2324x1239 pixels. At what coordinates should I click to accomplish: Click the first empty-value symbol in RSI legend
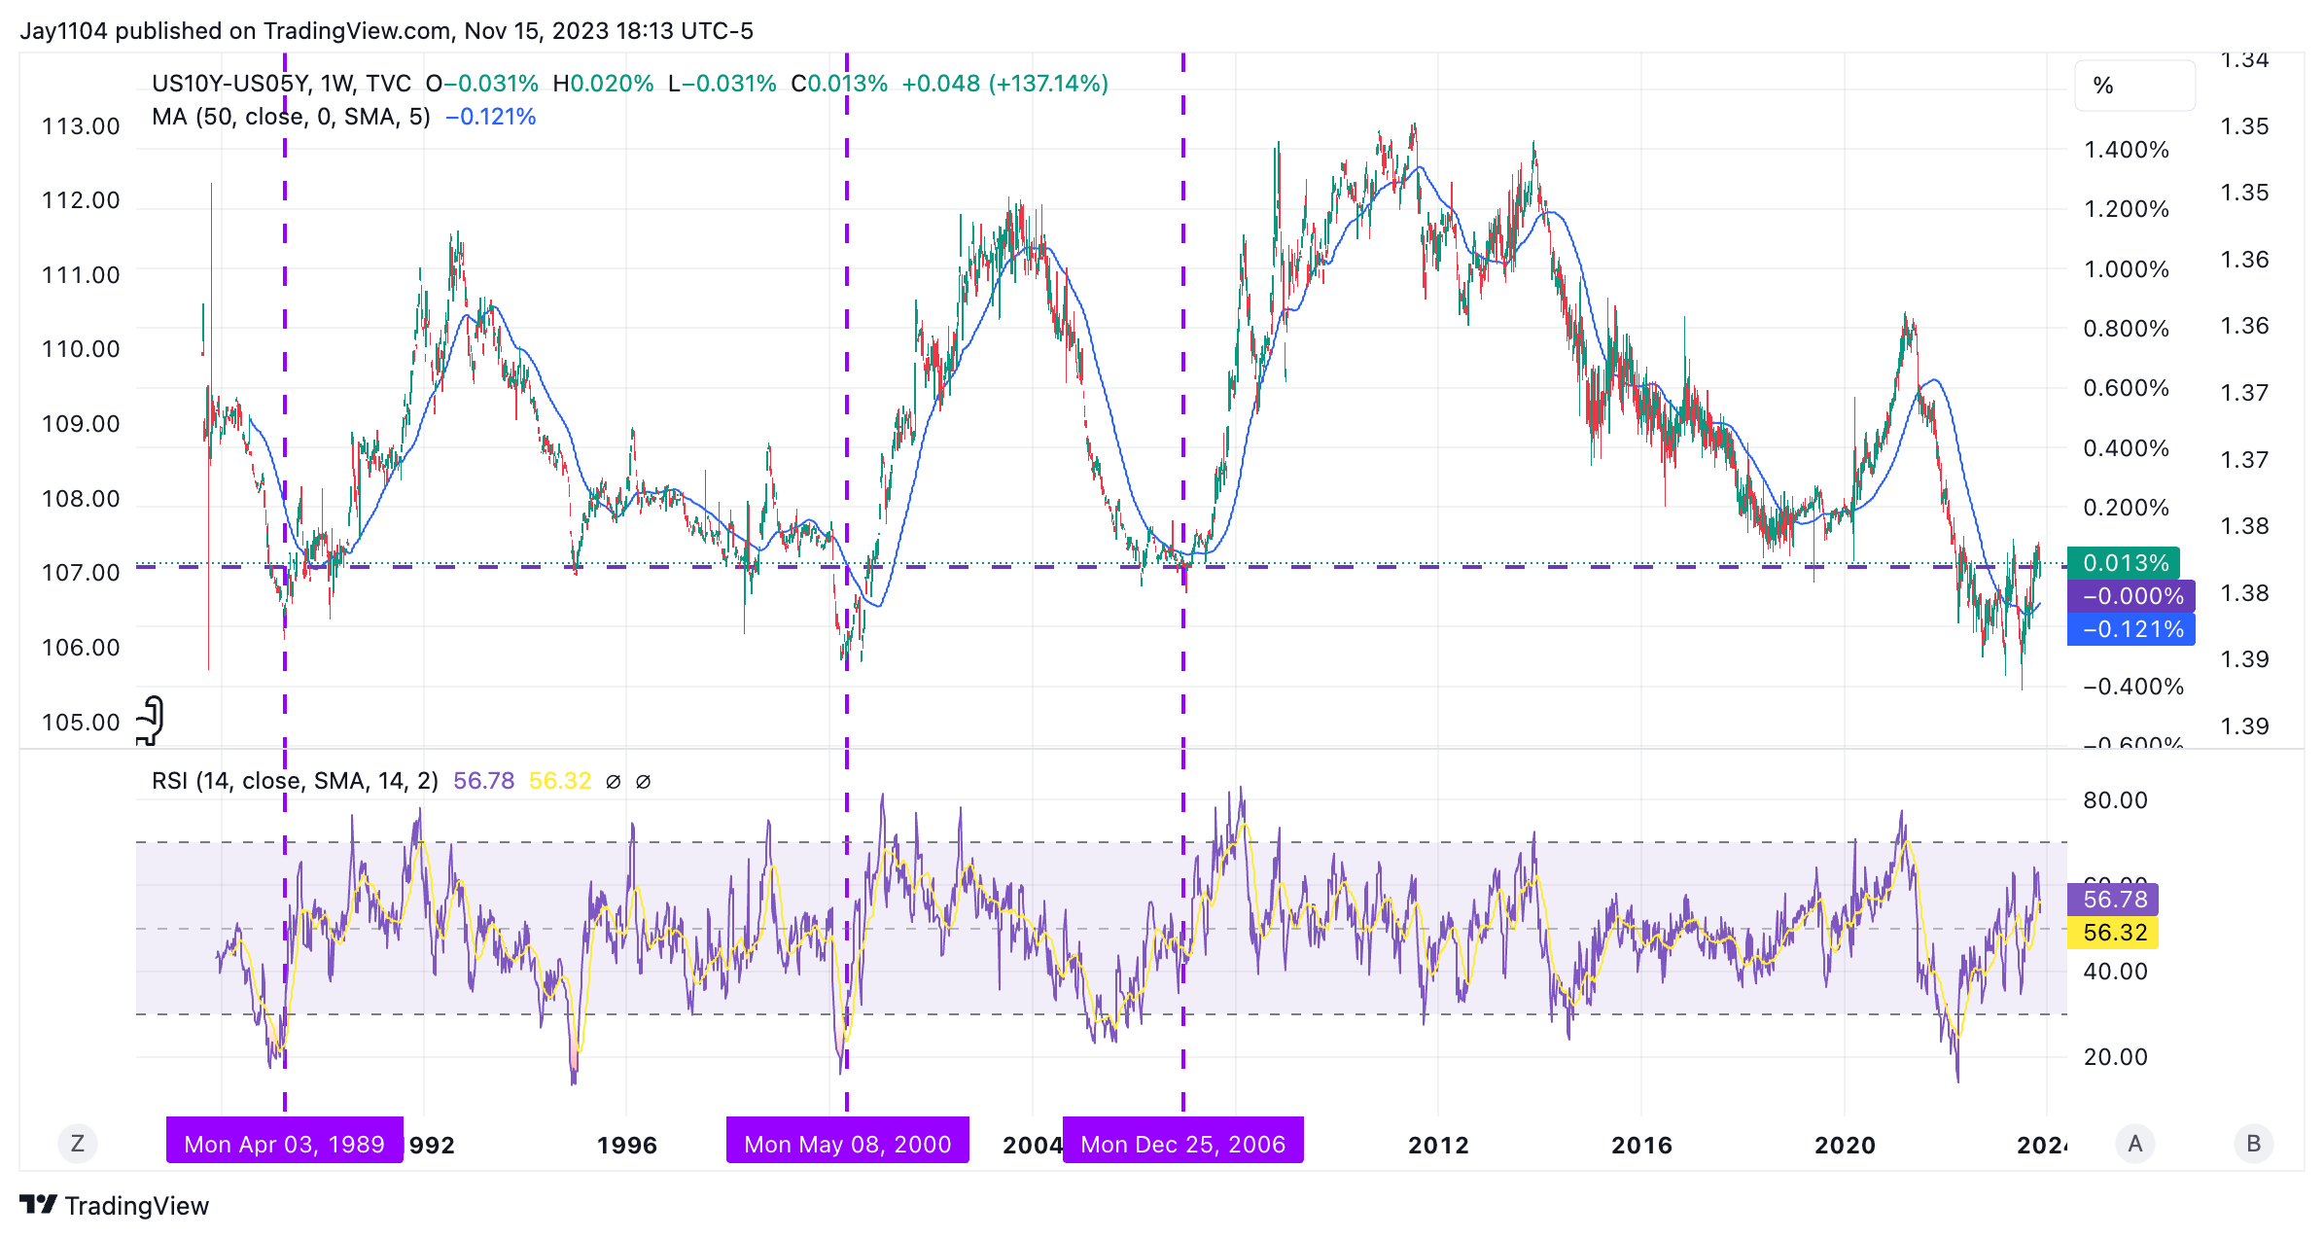(613, 782)
